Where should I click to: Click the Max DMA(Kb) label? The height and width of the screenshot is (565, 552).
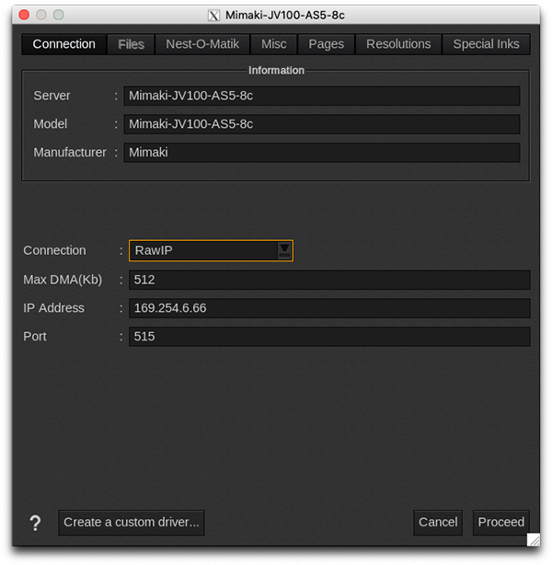(63, 280)
